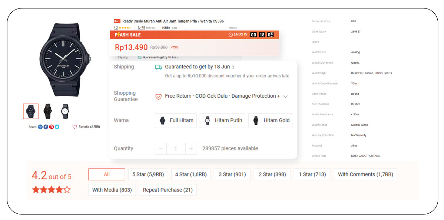Share the product via the Facebook icon
Image resolution: width=444 pixels, height=220 pixels.
click(46, 126)
